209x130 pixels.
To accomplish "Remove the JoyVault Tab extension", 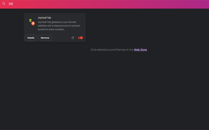I will click(45, 38).
